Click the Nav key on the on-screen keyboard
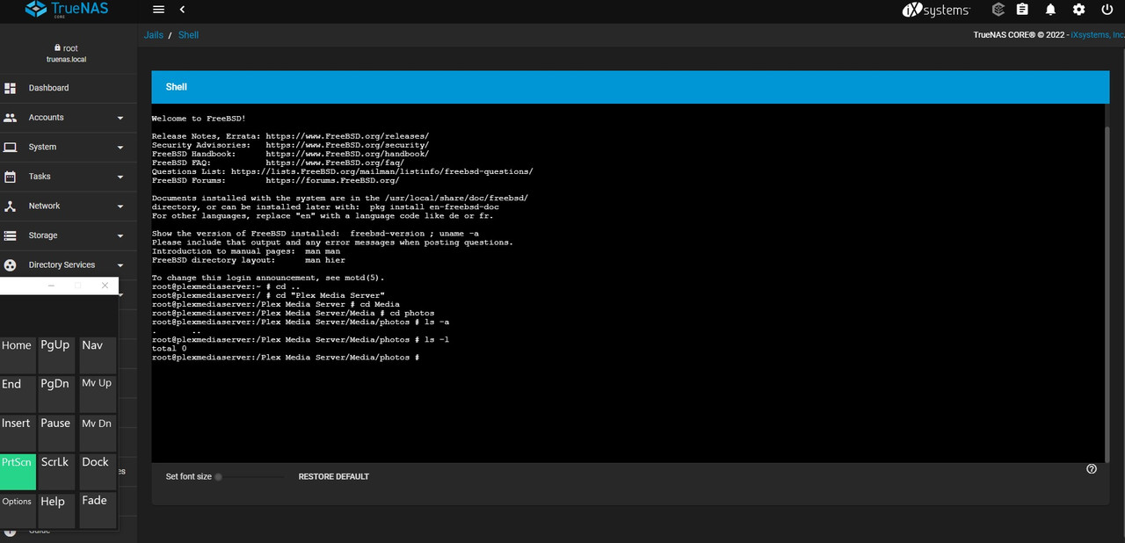The height and width of the screenshot is (543, 1125). [x=97, y=355]
